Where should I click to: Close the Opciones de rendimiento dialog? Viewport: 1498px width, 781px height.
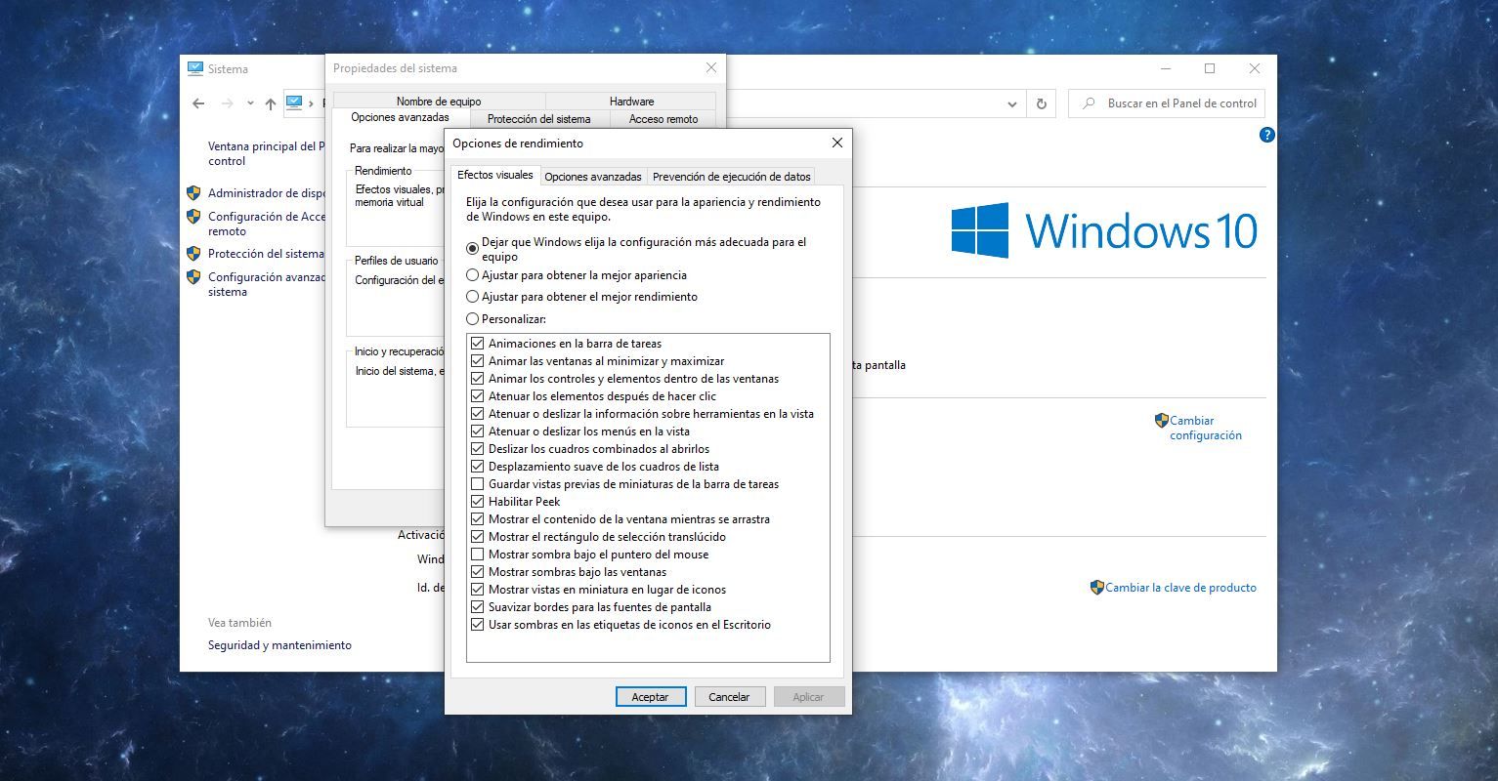837,143
